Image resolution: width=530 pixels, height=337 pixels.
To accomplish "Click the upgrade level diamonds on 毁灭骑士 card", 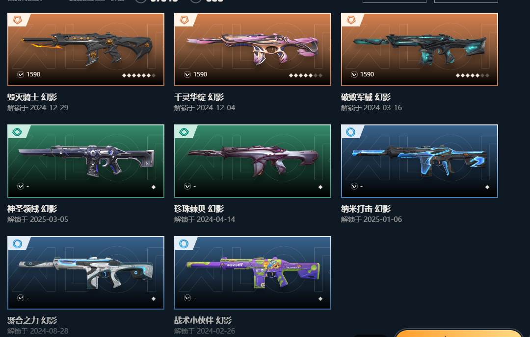I will (x=138, y=75).
